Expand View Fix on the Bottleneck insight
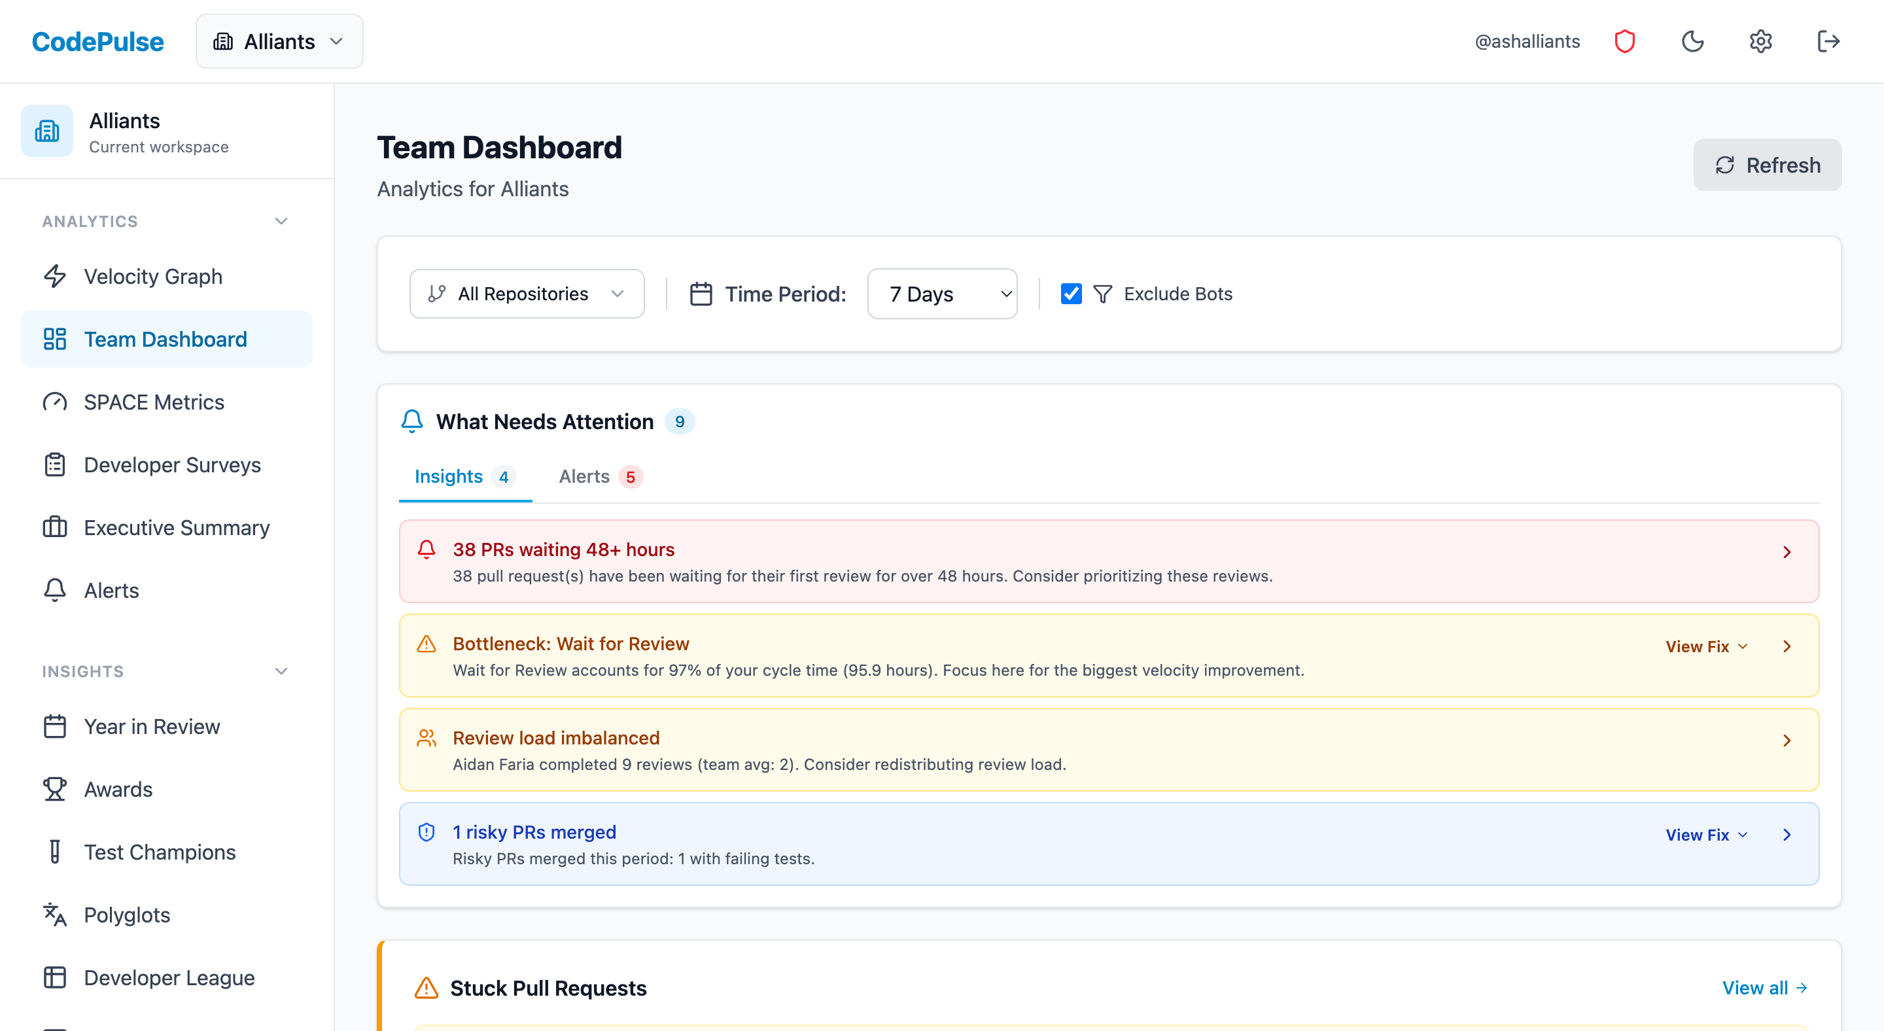1884x1031 pixels. point(1706,646)
